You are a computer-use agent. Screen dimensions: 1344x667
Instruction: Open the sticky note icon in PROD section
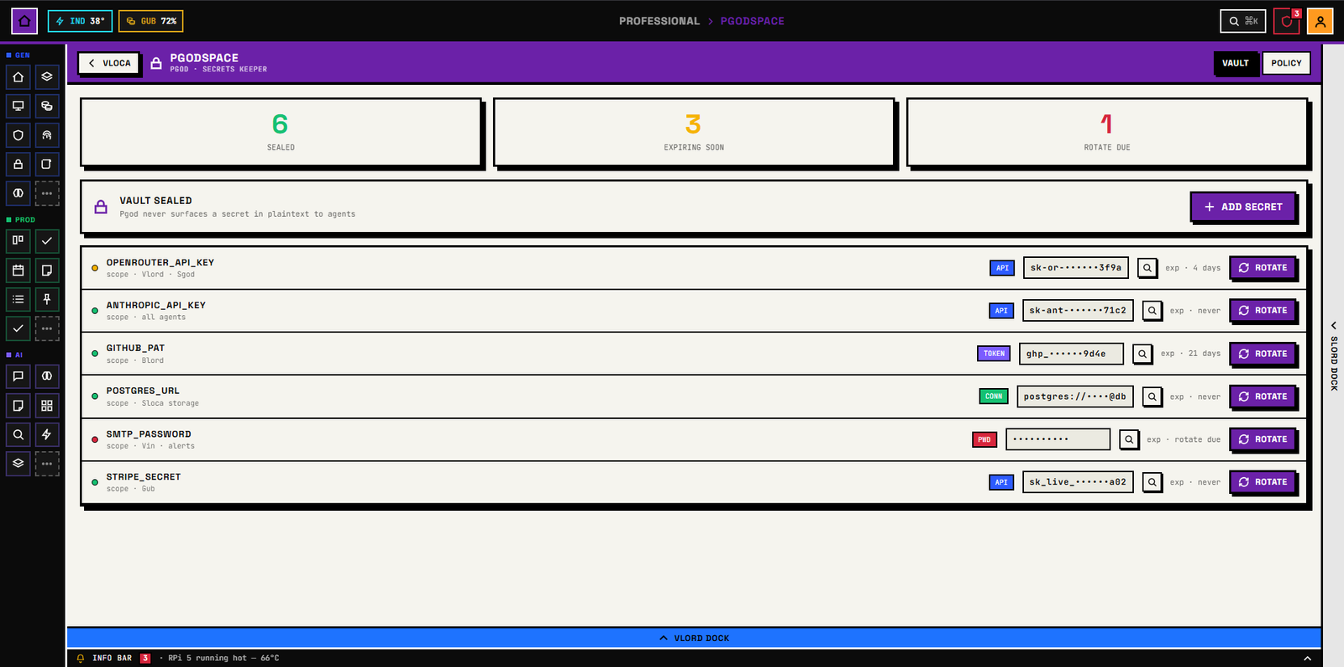click(x=47, y=270)
